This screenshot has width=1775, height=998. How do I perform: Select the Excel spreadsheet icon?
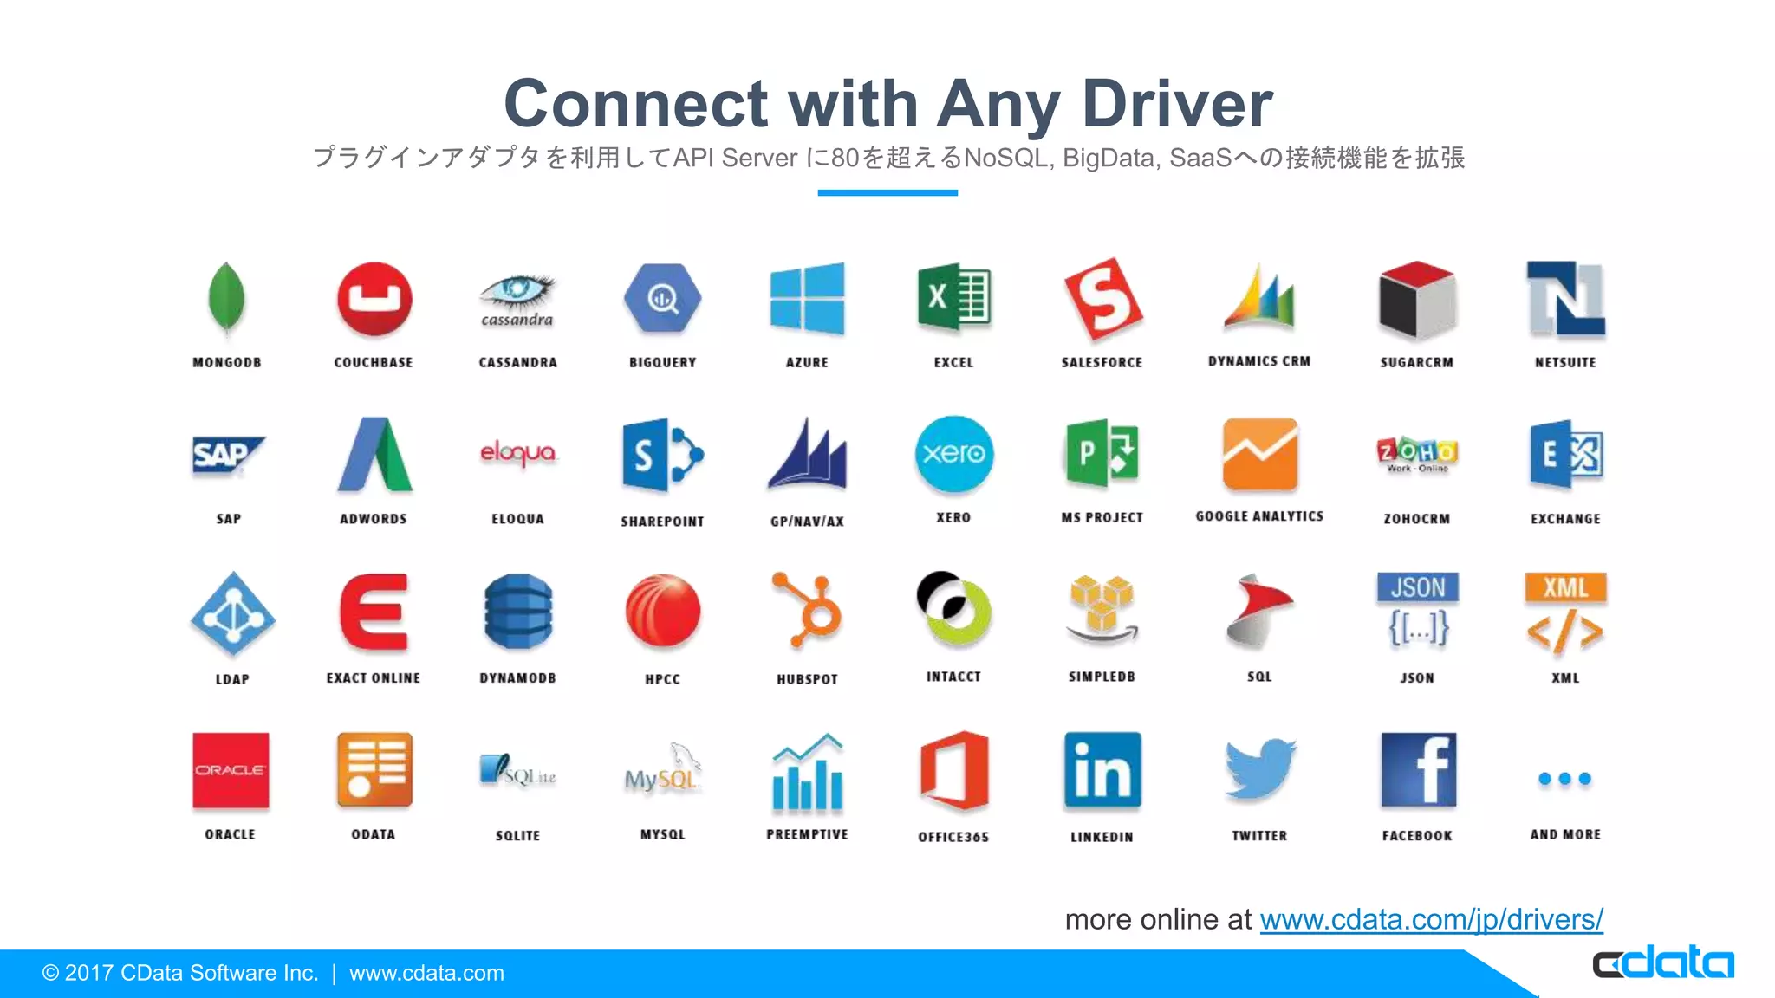[953, 298]
